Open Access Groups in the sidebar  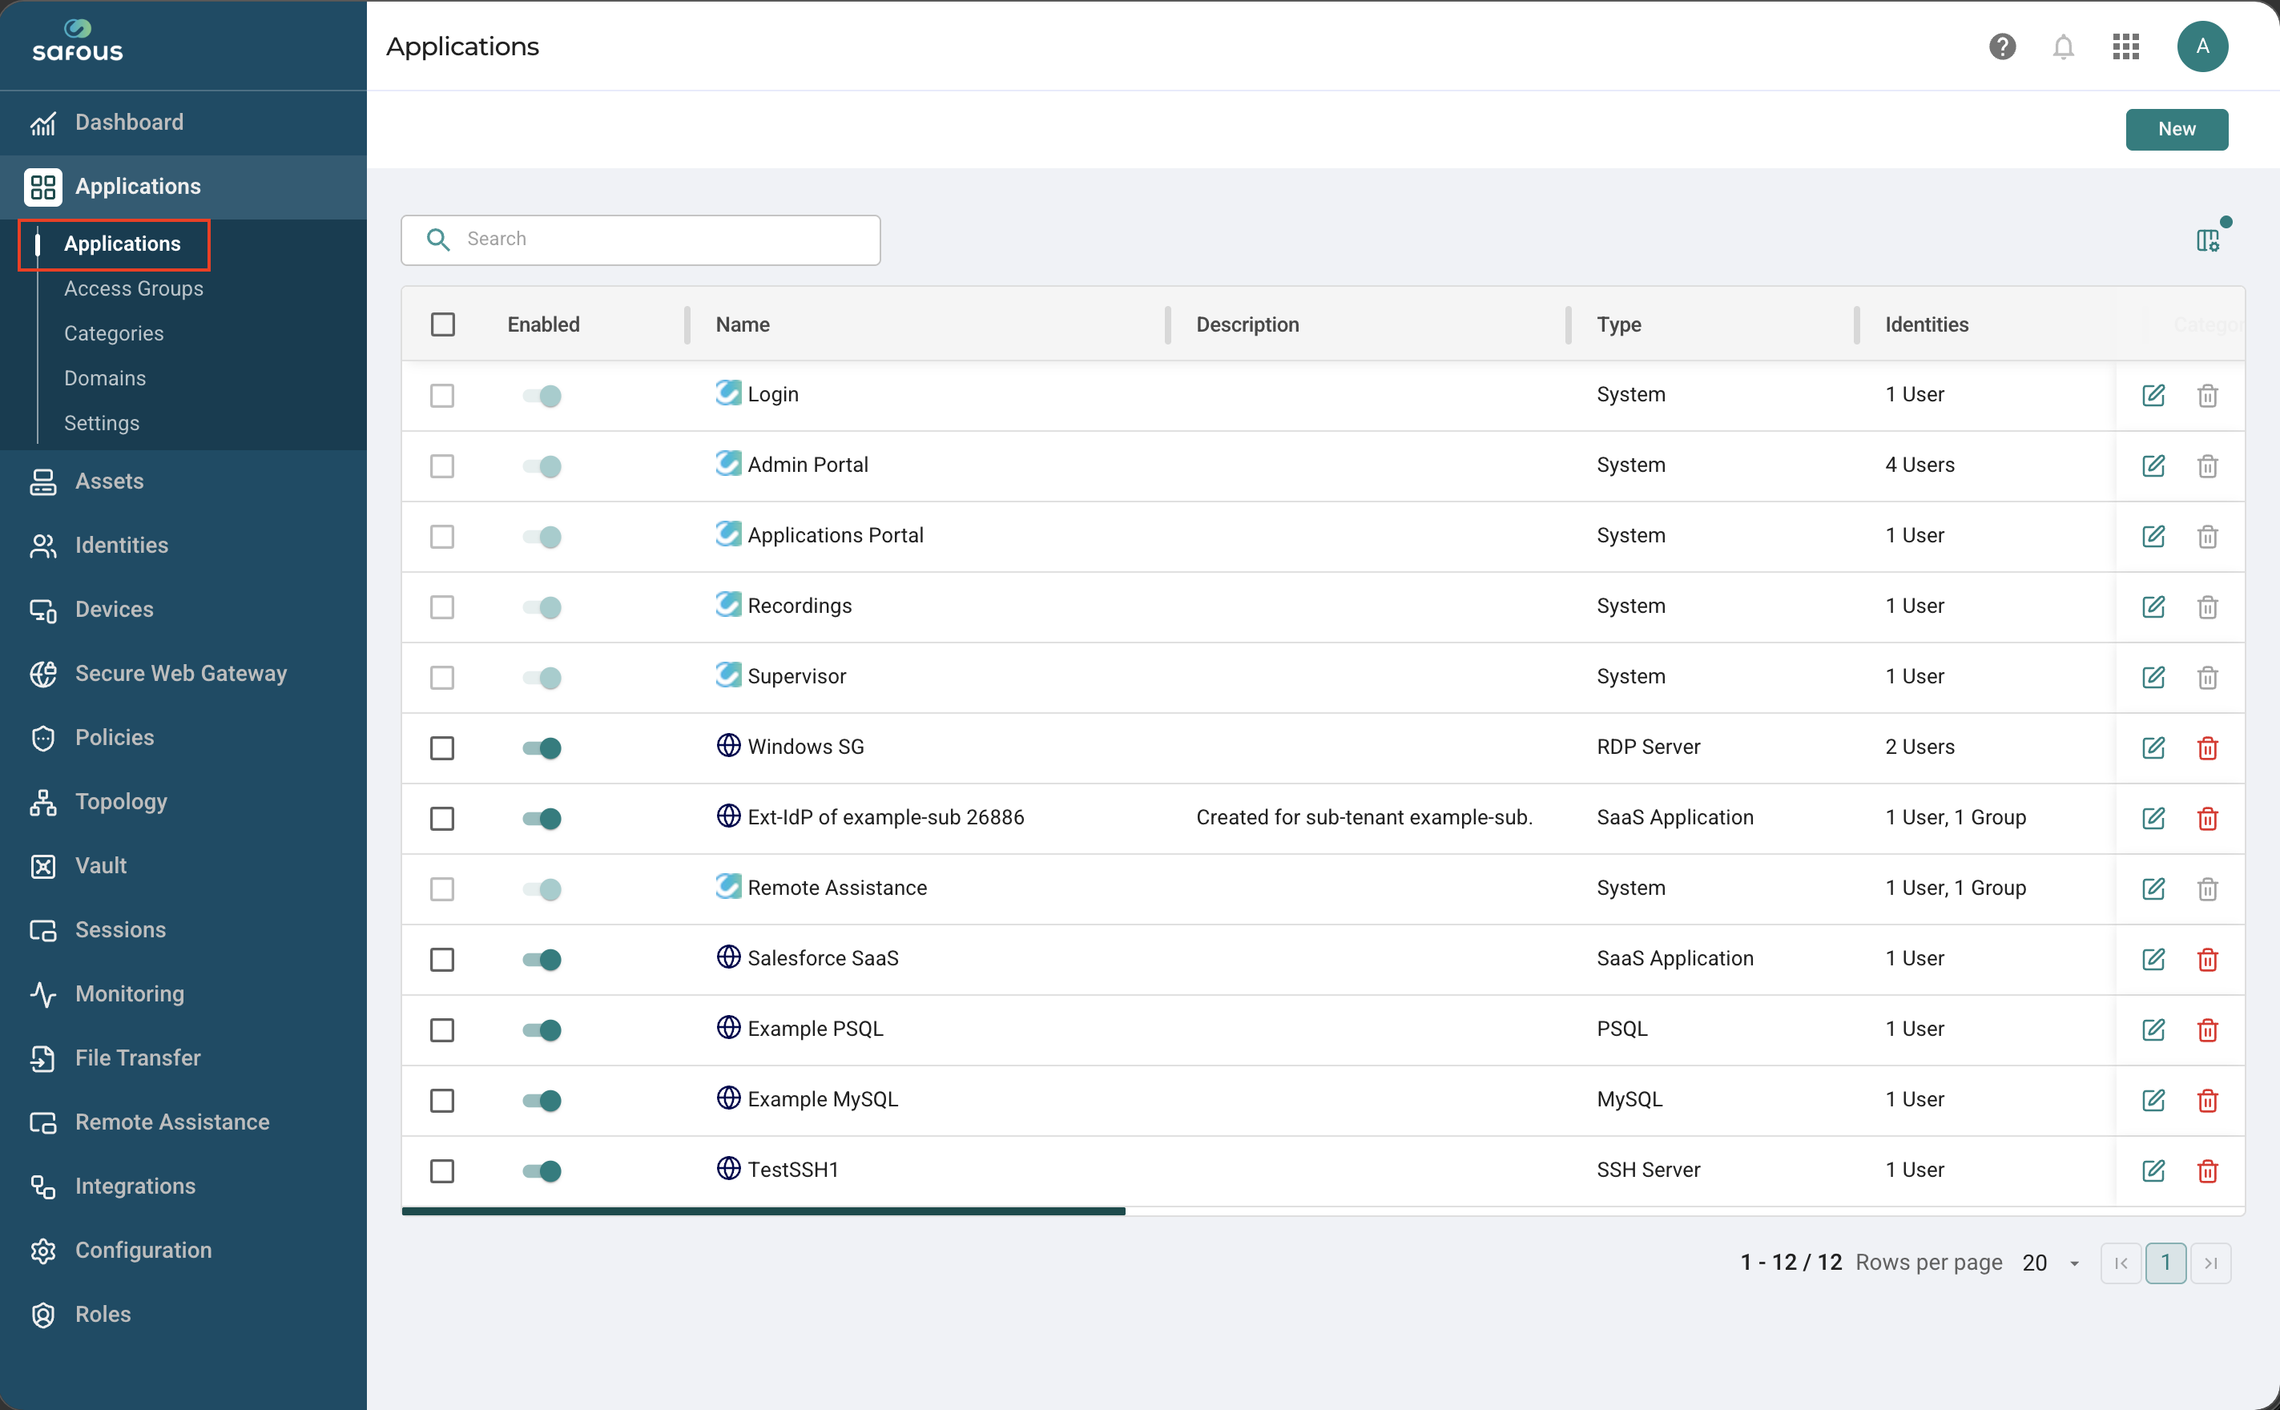(x=133, y=289)
